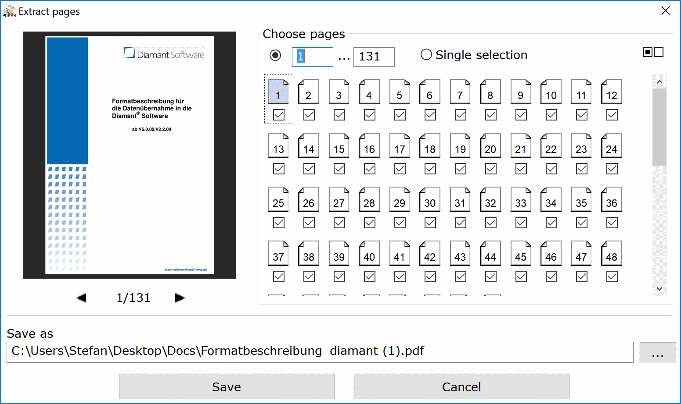The height and width of the screenshot is (404, 681).
Task: Click the page 48 thumbnail icon
Action: (611, 253)
